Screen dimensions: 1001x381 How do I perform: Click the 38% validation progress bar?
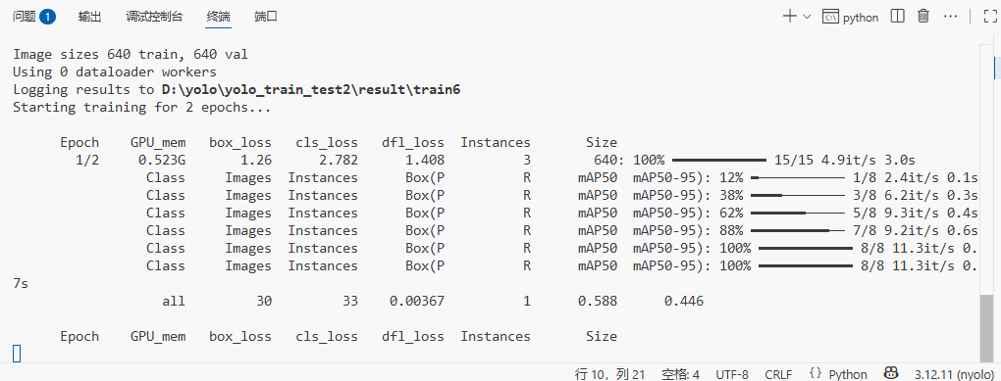(x=797, y=195)
